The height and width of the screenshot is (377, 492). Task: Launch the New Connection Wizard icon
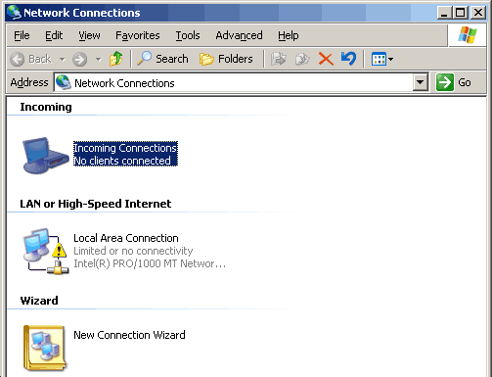point(45,348)
